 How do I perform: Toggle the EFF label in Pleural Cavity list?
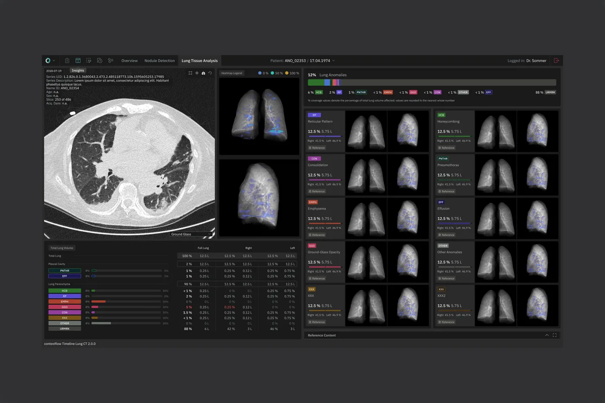(65, 276)
